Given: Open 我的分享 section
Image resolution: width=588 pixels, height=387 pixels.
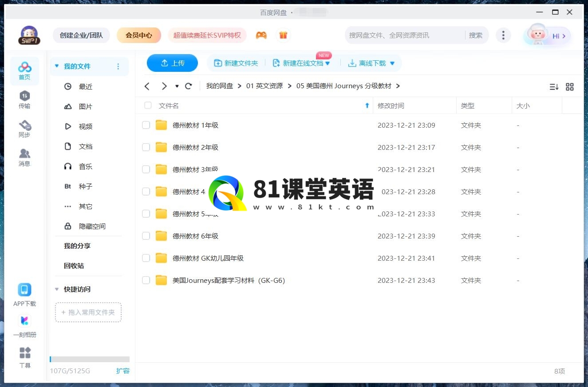Looking at the screenshot, I should pos(77,246).
